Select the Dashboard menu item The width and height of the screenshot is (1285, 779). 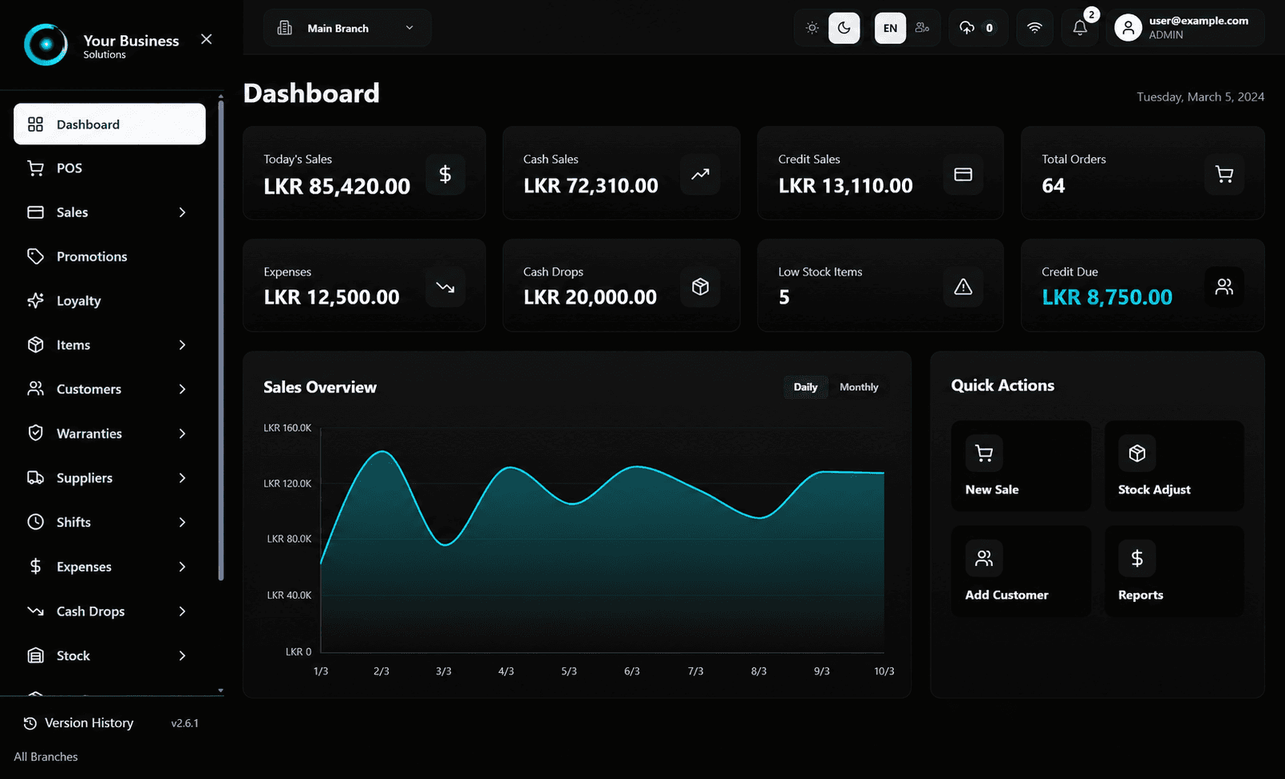click(x=109, y=124)
